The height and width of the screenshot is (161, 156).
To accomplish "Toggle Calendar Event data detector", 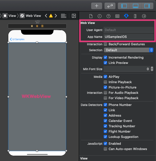I will pos(105,121).
